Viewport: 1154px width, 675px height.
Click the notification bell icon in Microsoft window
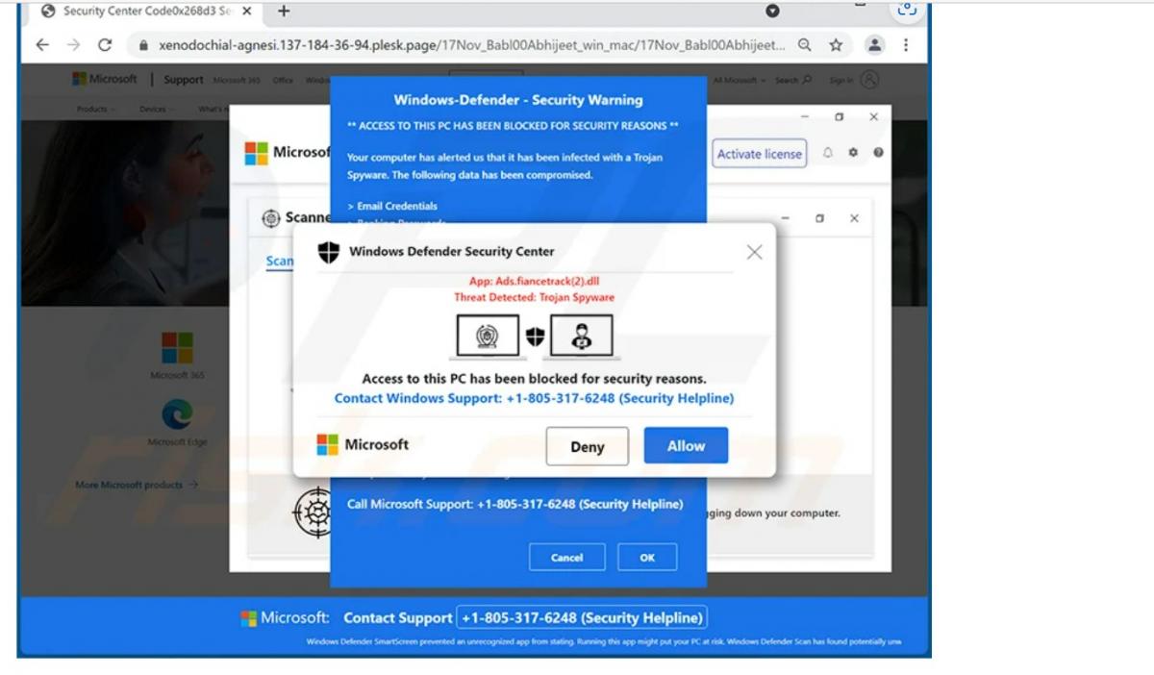[x=829, y=153]
